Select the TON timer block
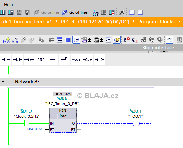This screenshot has height=148, width=183. click(x=63, y=120)
